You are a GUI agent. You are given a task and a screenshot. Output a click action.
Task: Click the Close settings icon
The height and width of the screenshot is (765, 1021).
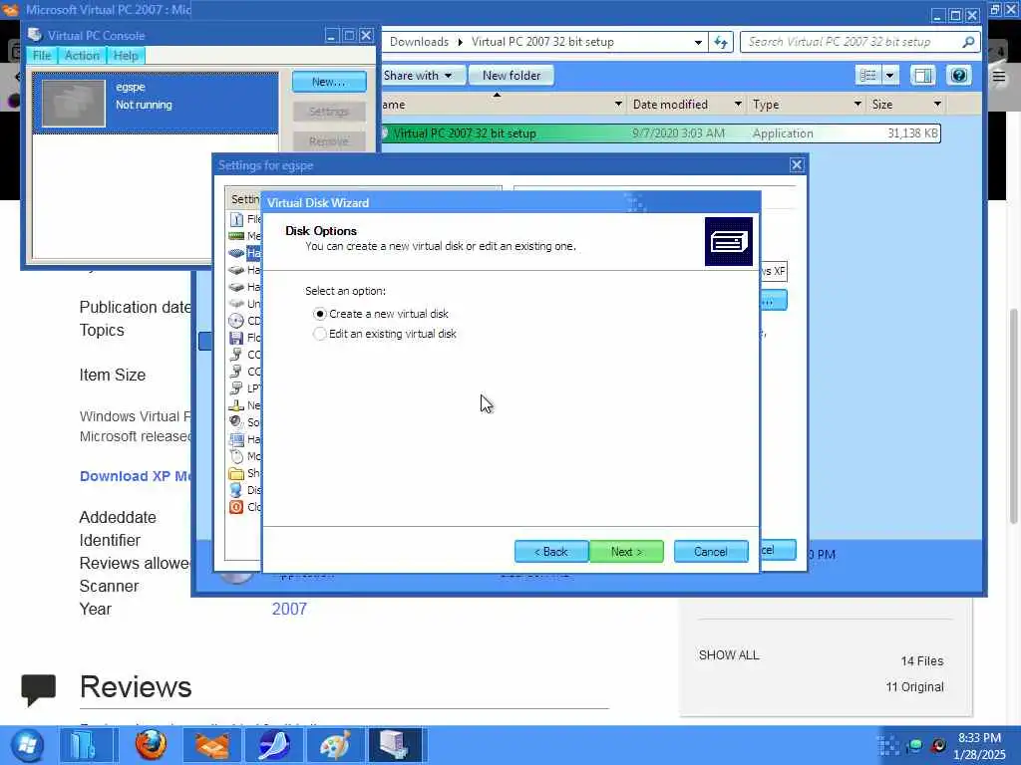[236, 507]
